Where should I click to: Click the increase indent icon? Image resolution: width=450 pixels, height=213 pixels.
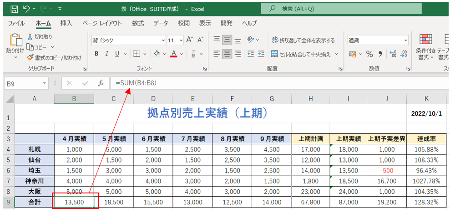[261, 54]
